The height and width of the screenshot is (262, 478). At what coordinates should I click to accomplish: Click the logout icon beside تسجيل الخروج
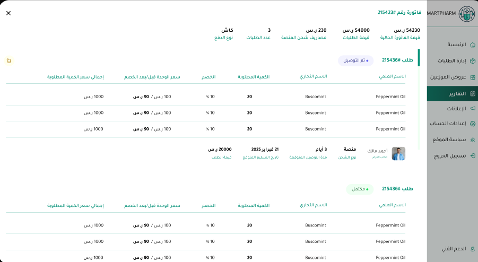(472, 156)
